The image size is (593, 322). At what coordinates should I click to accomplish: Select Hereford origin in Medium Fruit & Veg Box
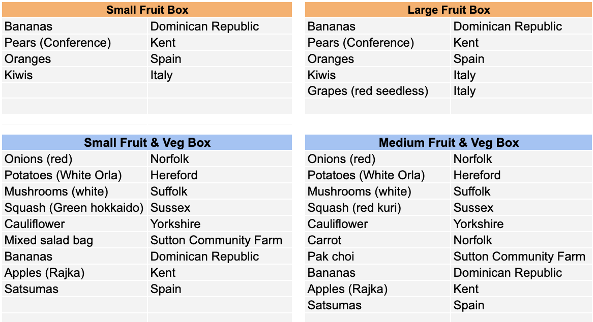coord(521,175)
